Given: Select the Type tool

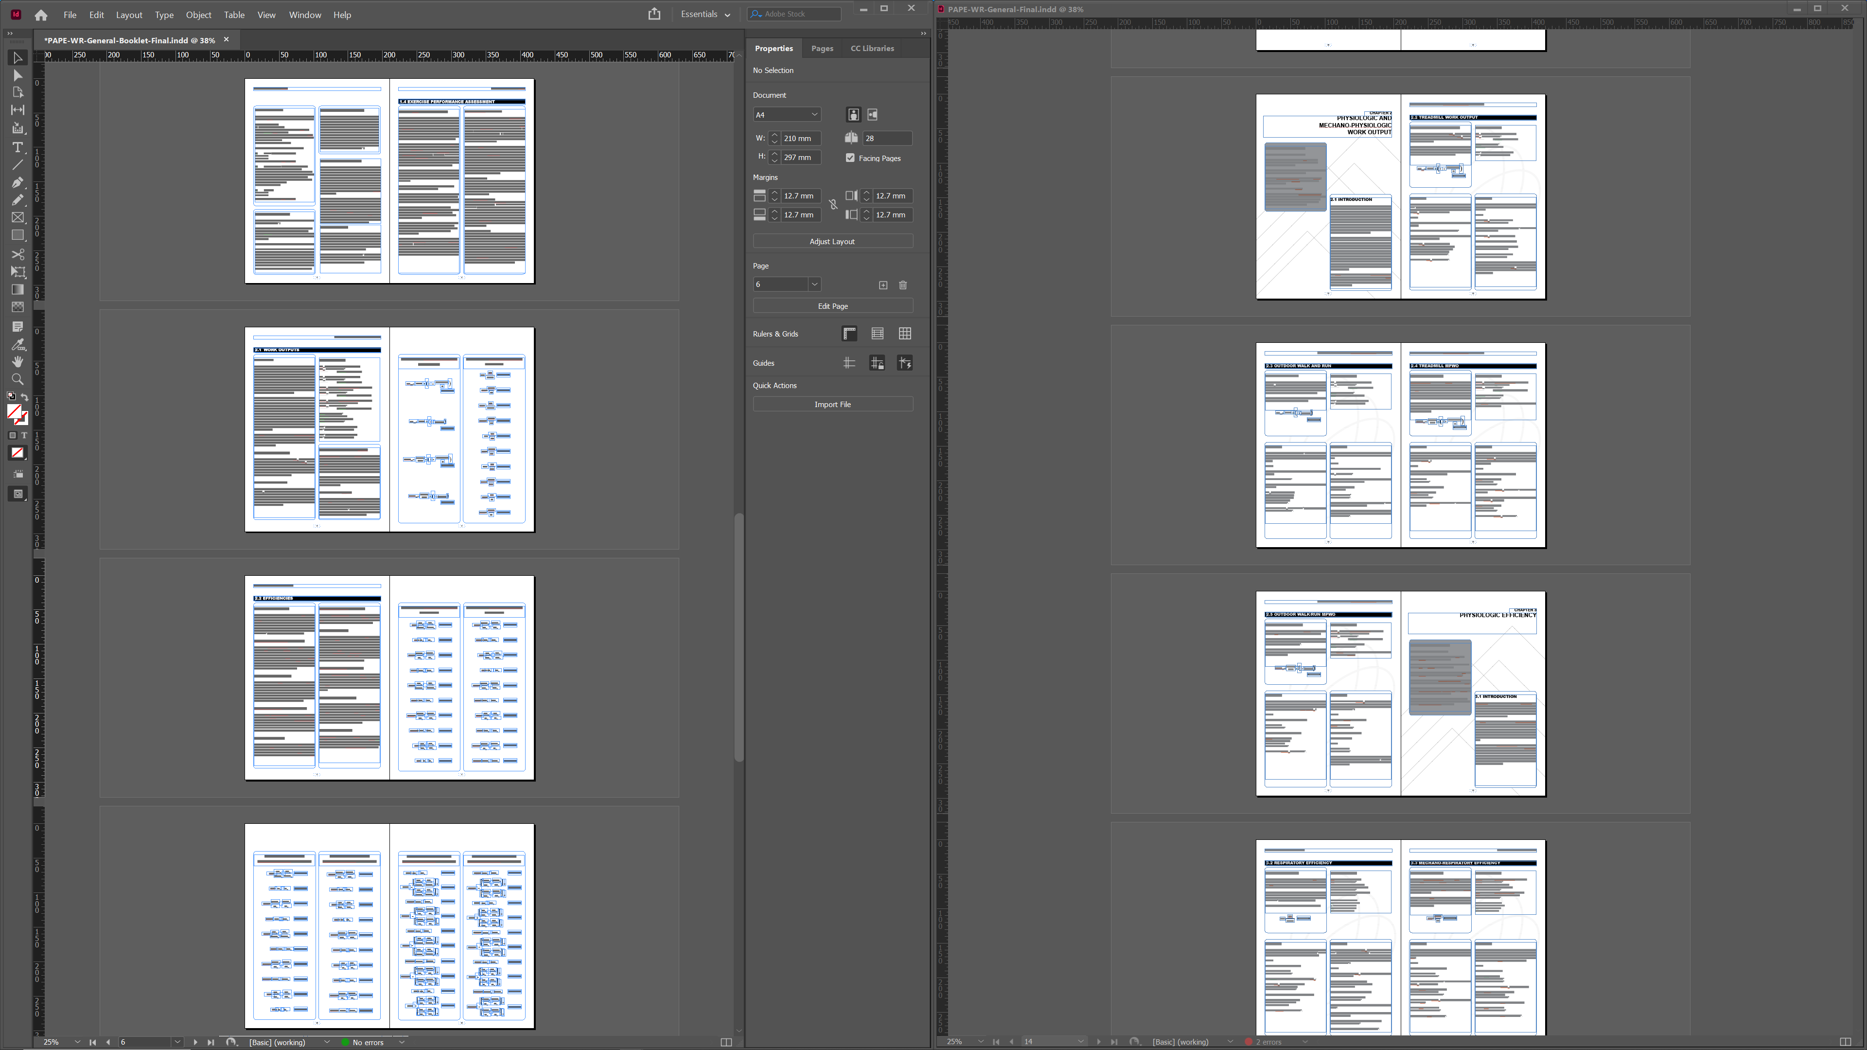Looking at the screenshot, I should pos(18,147).
